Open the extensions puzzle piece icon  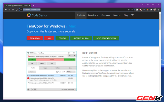coord(151,10)
